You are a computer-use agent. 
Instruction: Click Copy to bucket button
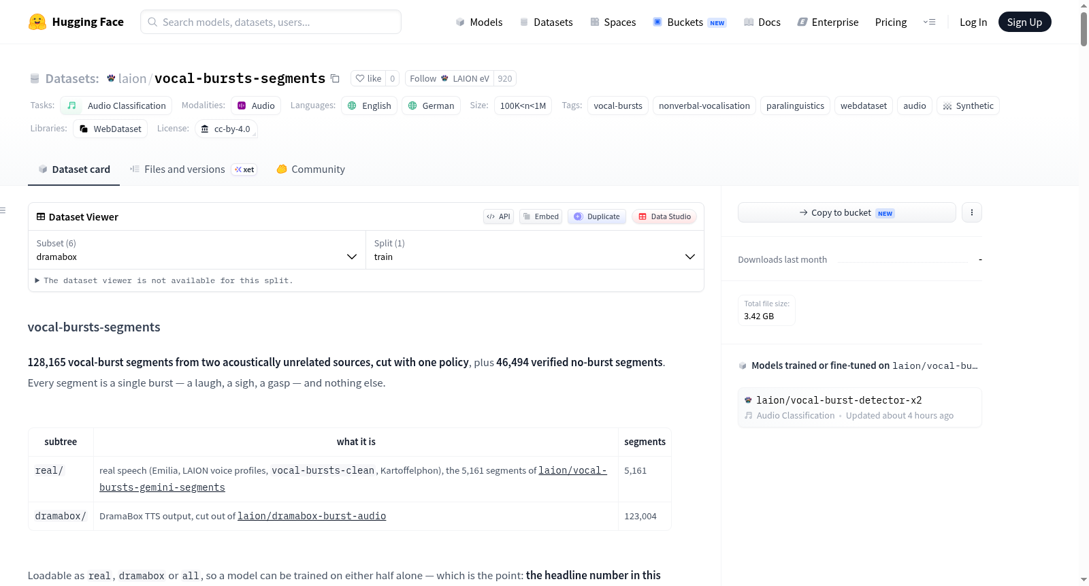pyautogui.click(x=847, y=212)
